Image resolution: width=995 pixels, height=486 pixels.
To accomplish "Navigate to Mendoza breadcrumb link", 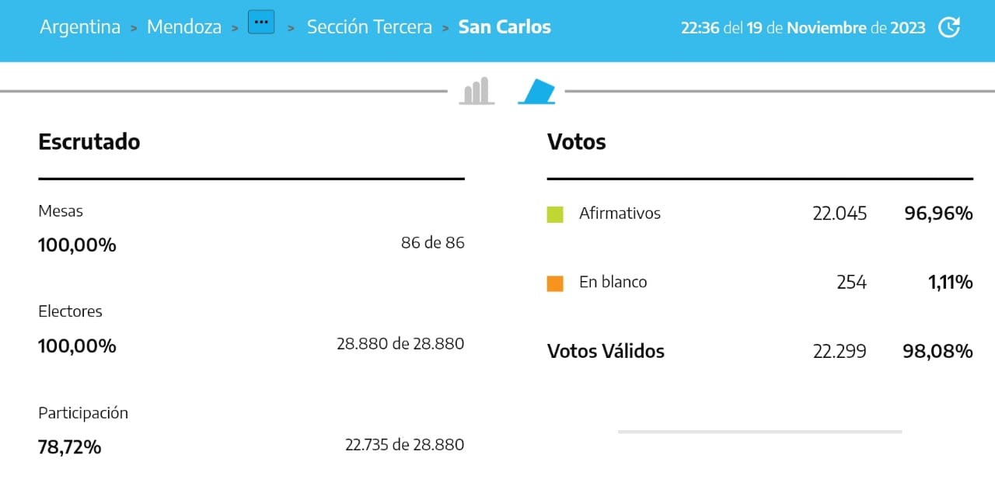I will [184, 27].
